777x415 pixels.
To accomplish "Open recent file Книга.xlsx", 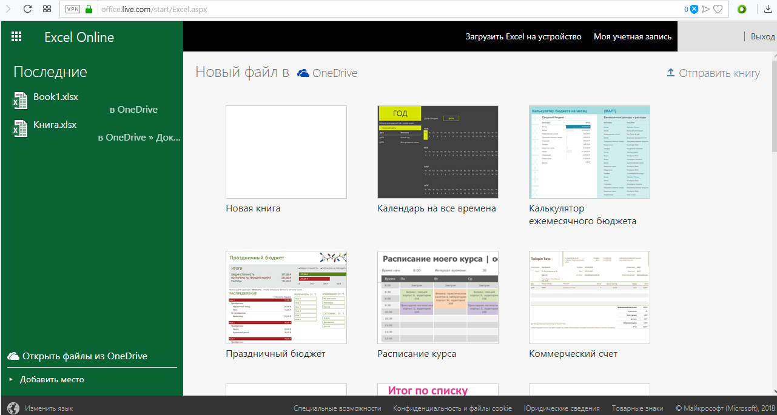I will point(55,124).
